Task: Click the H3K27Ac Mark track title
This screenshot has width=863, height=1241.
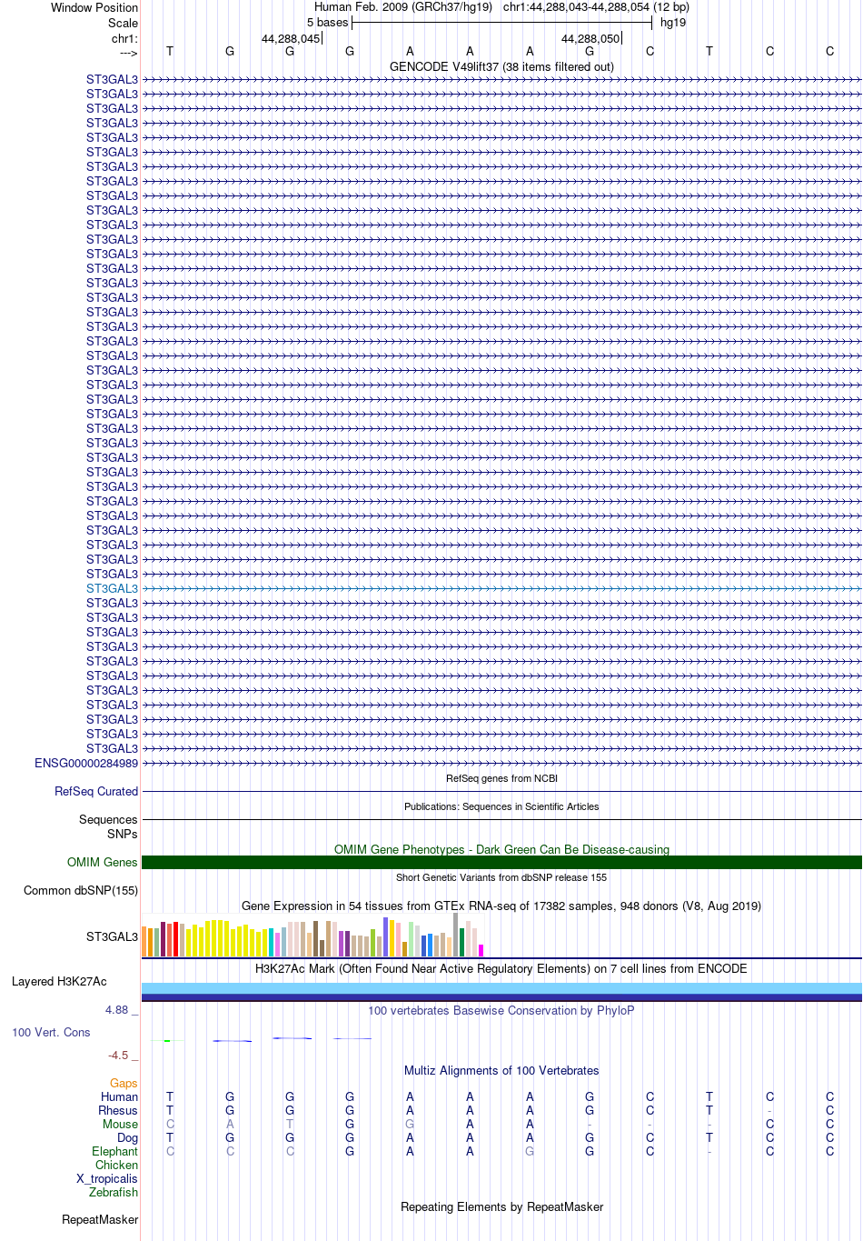Action: (x=501, y=968)
